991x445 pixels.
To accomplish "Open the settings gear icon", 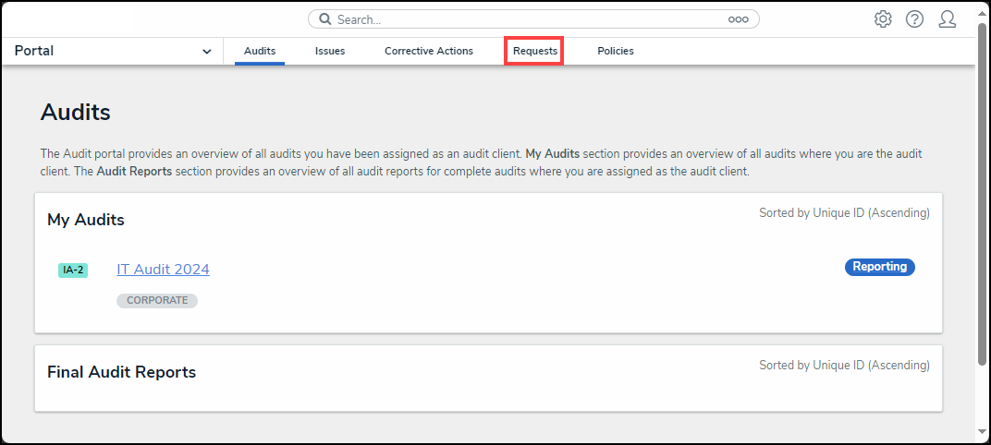I will pos(883,19).
